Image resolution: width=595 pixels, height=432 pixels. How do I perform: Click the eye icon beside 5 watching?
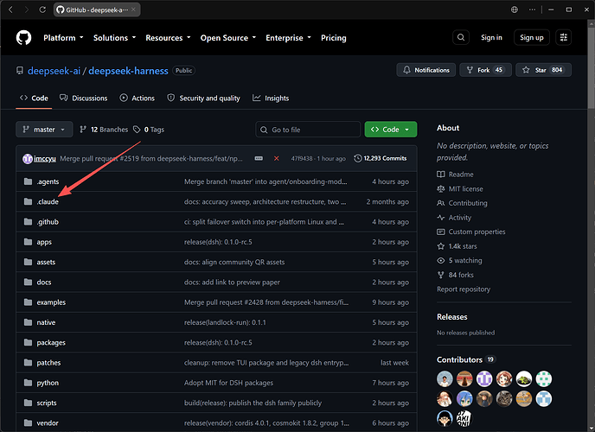pyautogui.click(x=440, y=260)
